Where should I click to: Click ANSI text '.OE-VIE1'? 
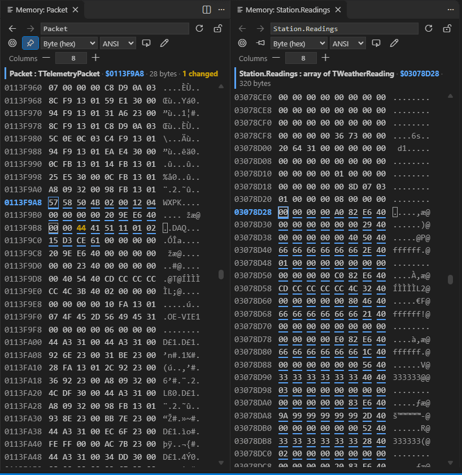181,317
